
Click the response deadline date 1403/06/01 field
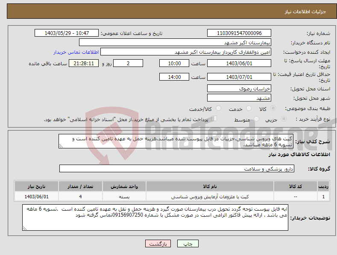239,63
